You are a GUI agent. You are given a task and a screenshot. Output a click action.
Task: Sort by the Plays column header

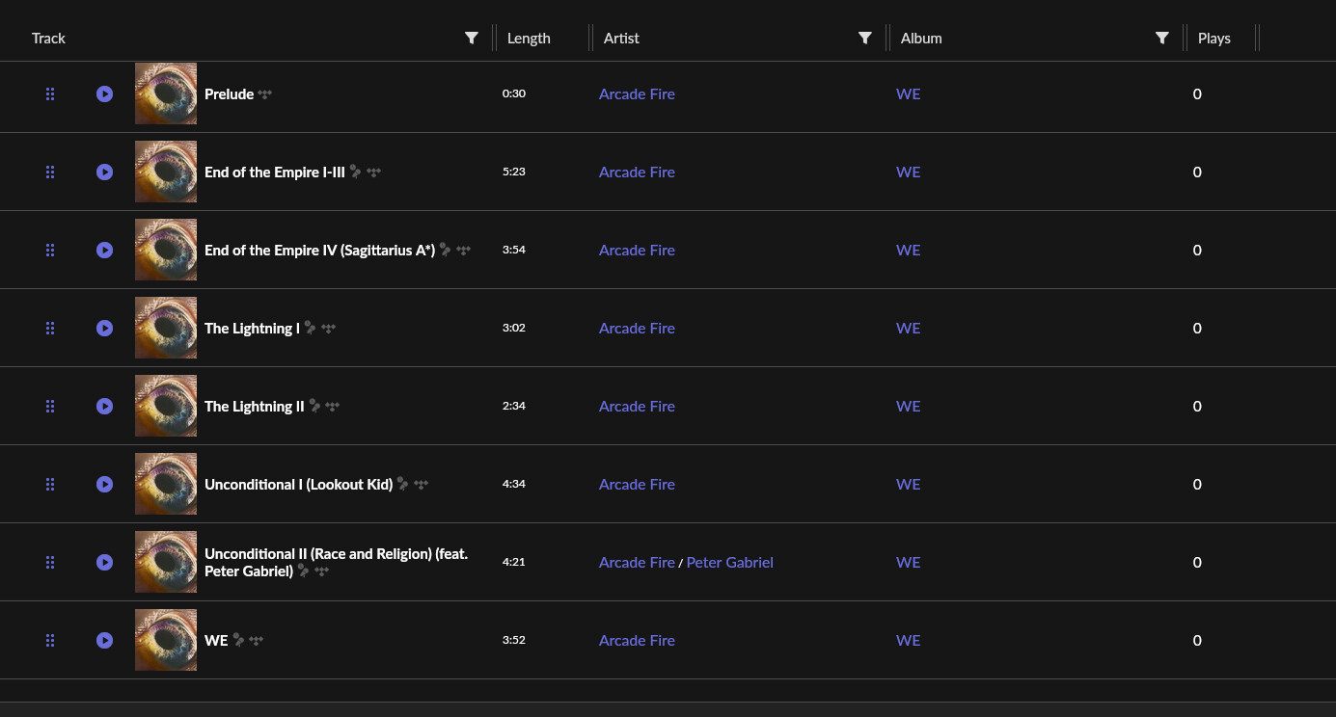click(x=1213, y=39)
